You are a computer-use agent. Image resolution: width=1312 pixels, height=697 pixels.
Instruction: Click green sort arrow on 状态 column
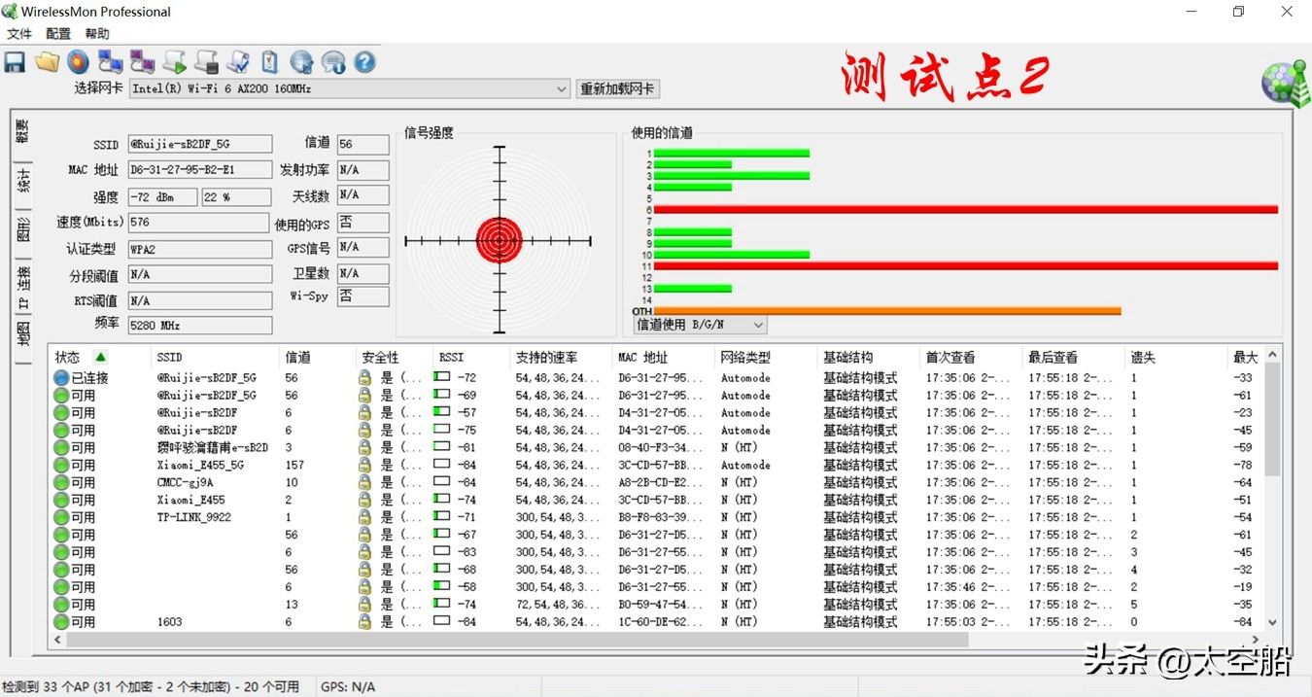99,357
